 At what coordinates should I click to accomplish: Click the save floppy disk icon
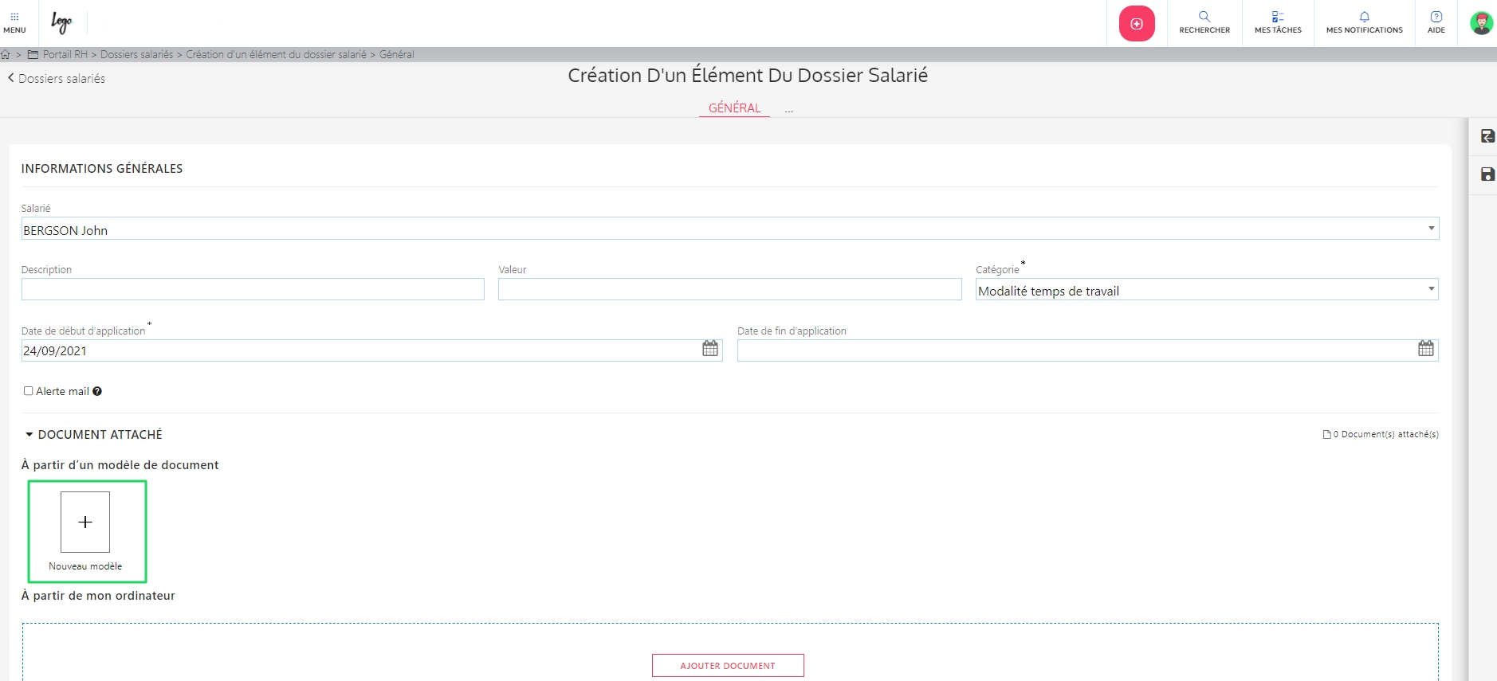coord(1487,174)
